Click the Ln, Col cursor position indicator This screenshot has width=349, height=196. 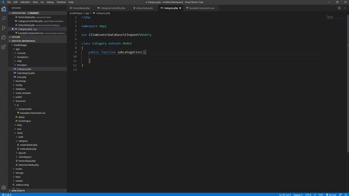coord(285,195)
